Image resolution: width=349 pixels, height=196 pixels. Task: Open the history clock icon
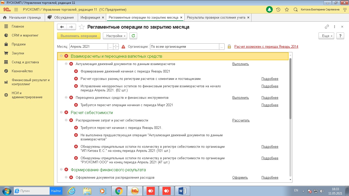[278, 10]
